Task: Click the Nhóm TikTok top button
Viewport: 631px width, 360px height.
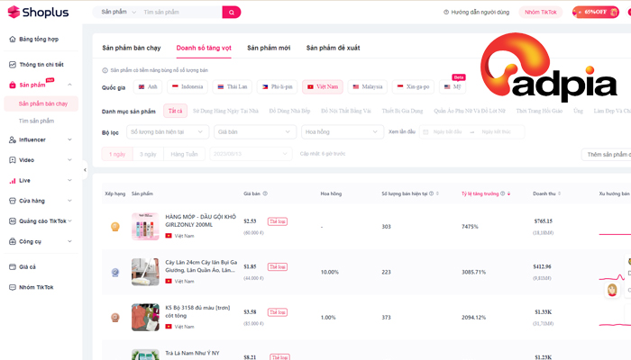Action: click(x=541, y=12)
